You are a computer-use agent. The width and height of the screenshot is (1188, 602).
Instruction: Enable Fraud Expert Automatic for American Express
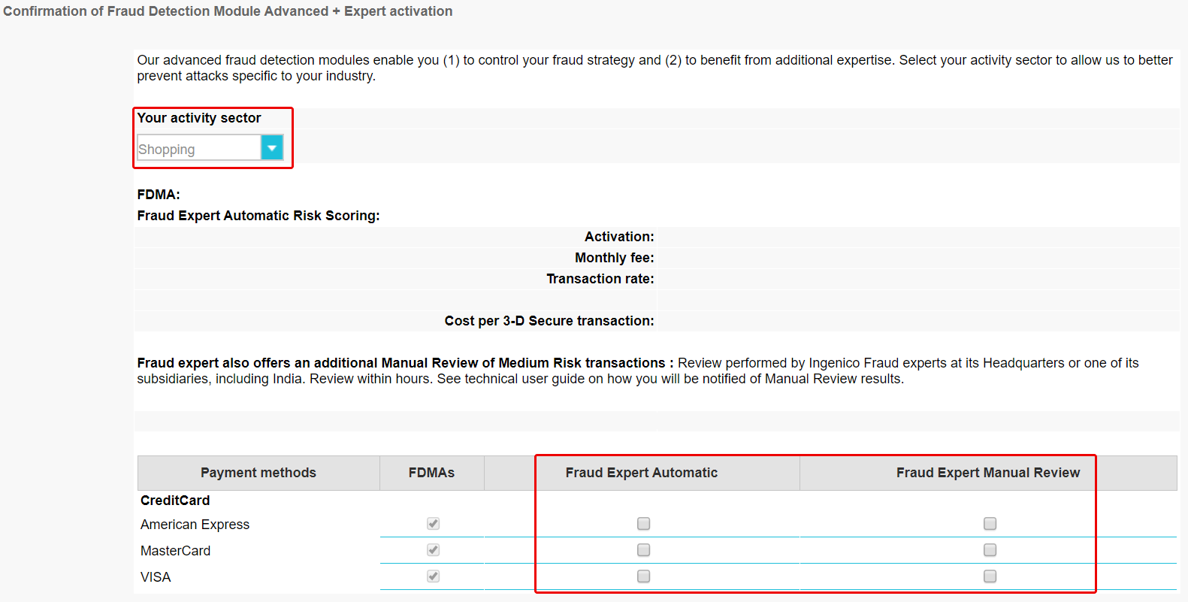[643, 524]
